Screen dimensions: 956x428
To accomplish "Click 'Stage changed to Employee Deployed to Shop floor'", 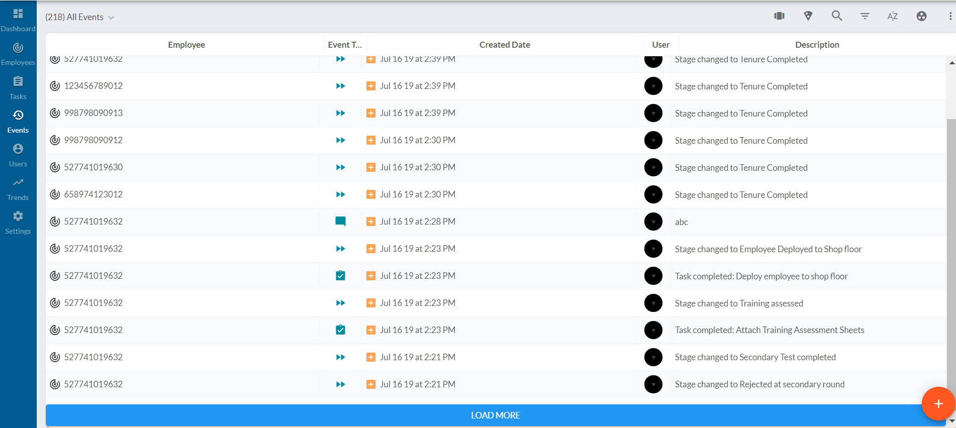I will coord(768,249).
